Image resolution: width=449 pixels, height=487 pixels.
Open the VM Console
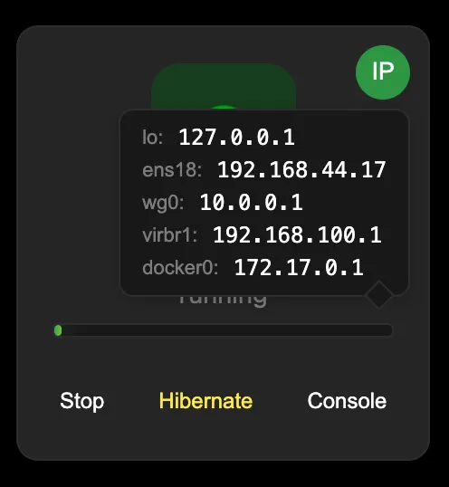click(347, 401)
